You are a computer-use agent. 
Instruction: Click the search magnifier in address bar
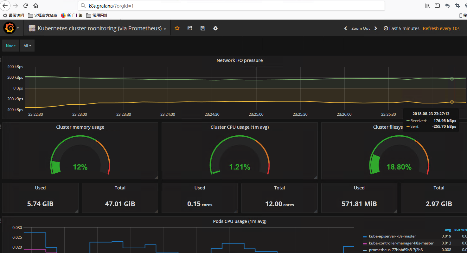click(83, 6)
